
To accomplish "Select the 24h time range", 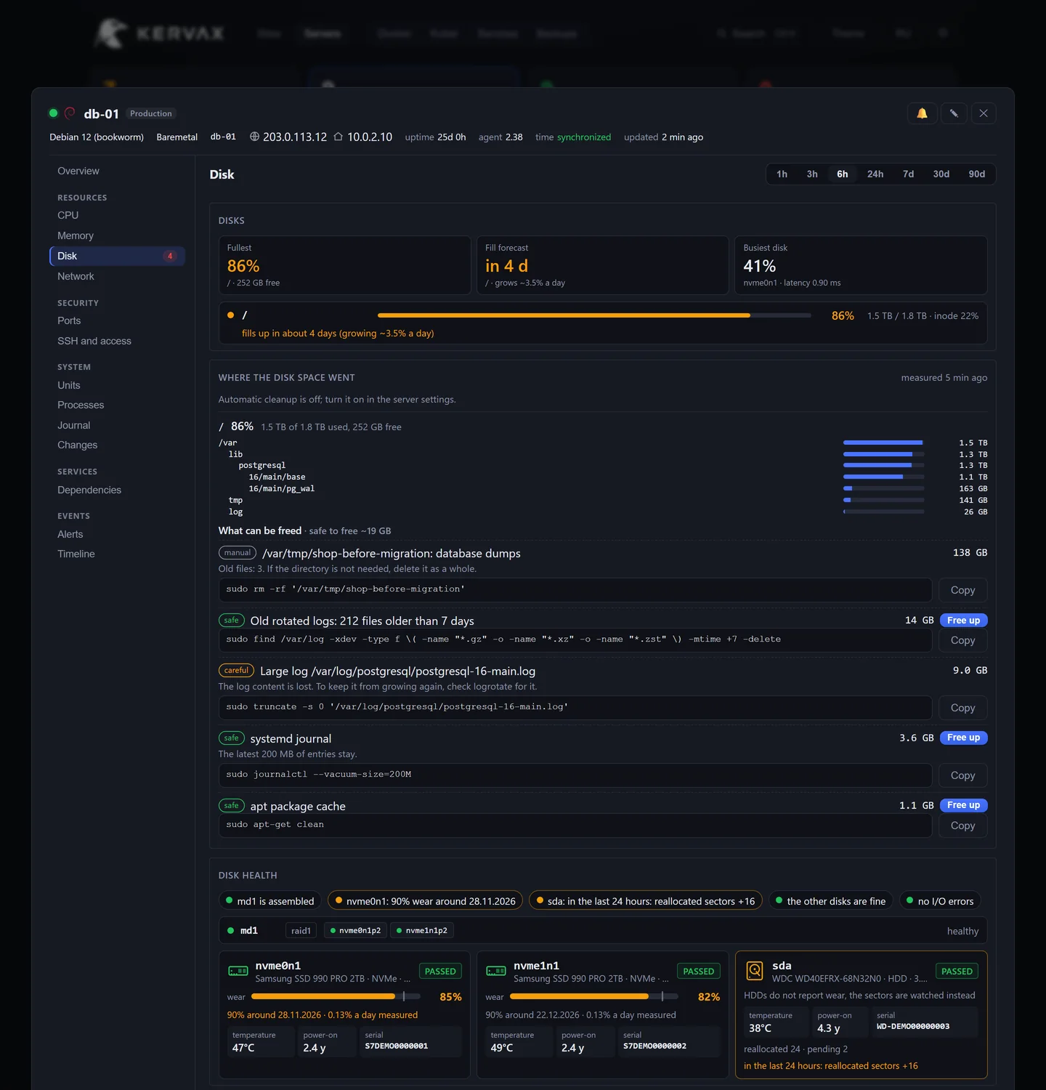I will point(875,174).
